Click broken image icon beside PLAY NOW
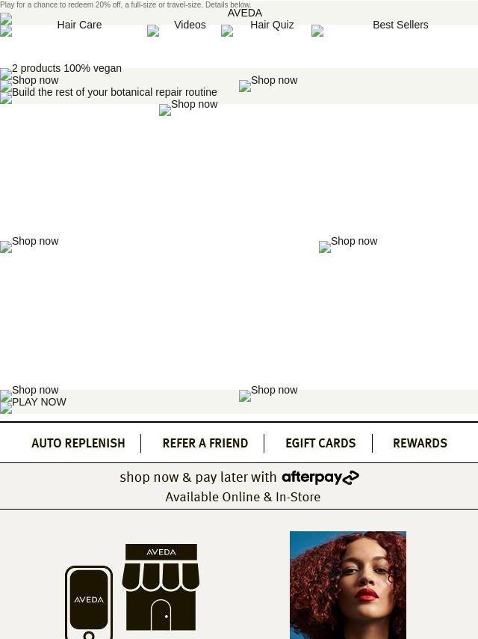The height and width of the screenshot is (639, 478). coord(6,408)
